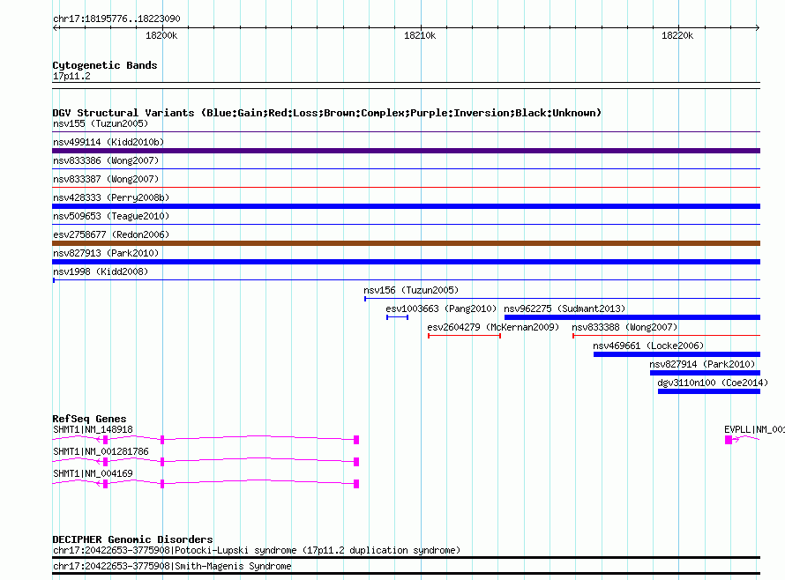The image size is (785, 580).
Task: Click the 18200k ruler tick label
Action: 161,35
